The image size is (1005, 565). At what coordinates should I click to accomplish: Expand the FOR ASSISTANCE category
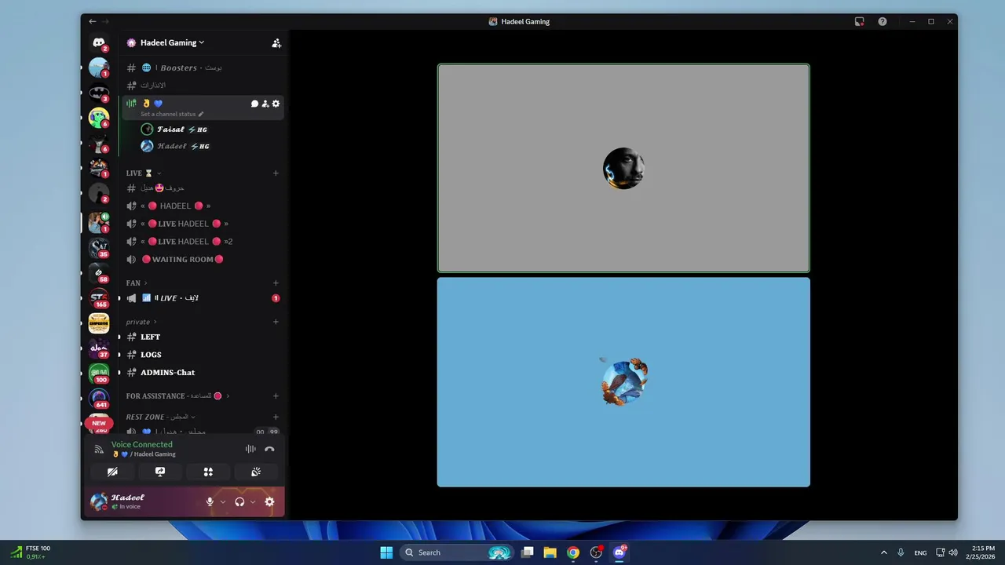(x=177, y=396)
